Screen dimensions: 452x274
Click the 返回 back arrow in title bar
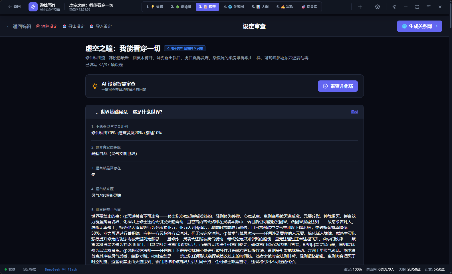pos(14,7)
